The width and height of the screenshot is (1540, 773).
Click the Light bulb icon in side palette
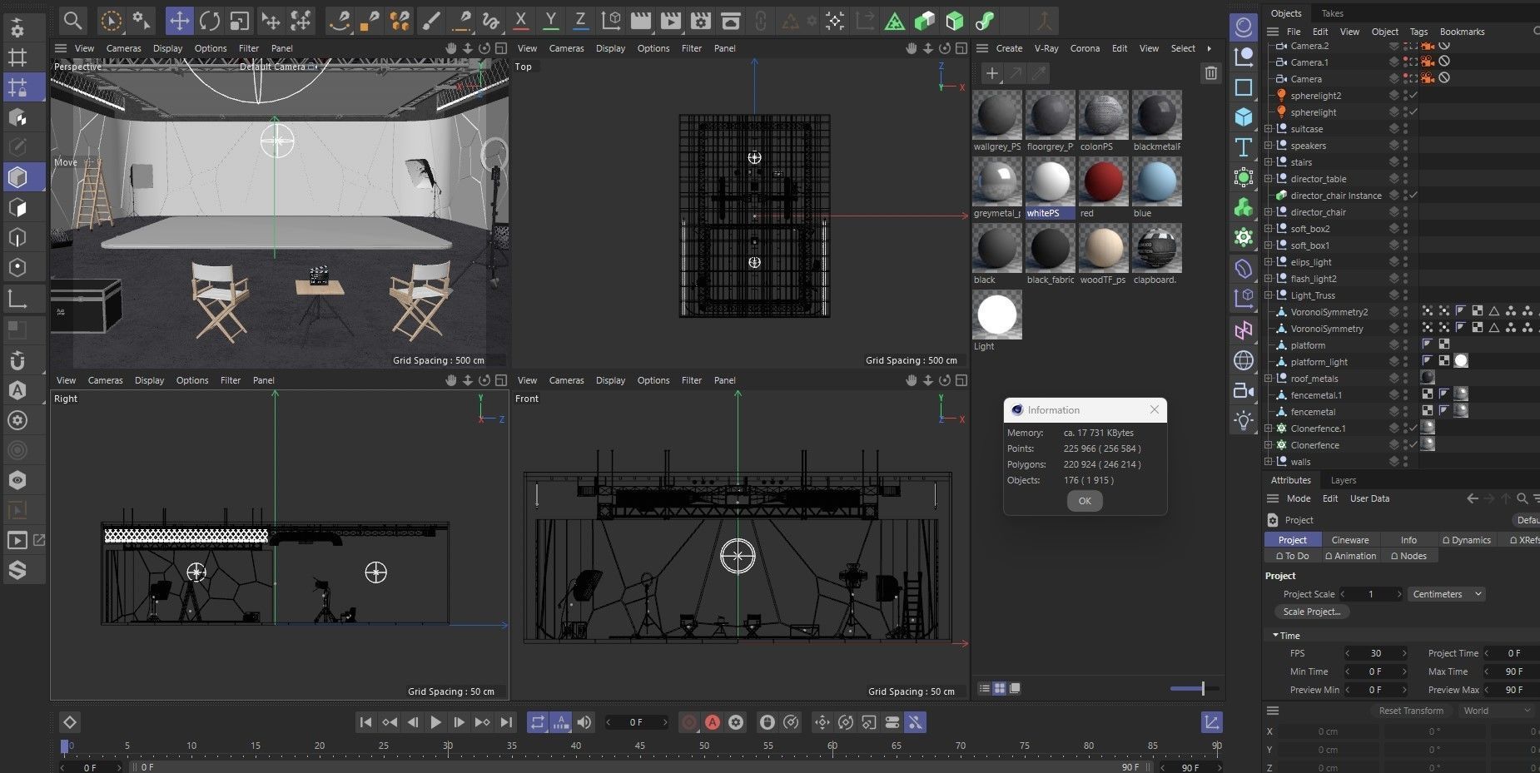coord(1244,420)
